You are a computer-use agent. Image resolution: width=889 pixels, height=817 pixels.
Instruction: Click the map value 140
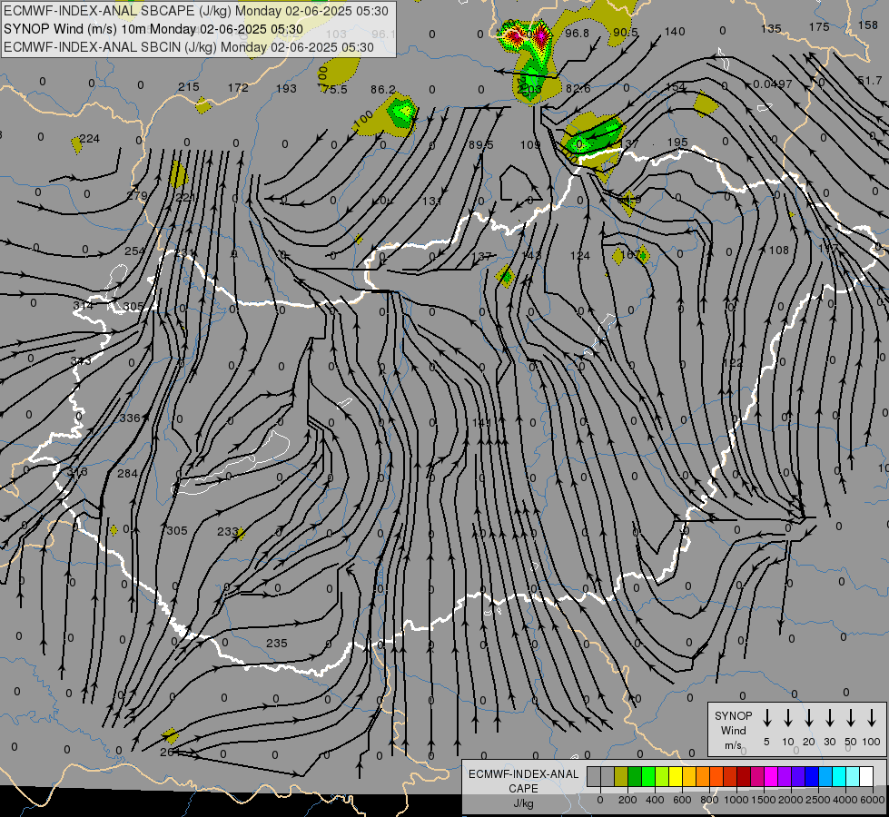pyautogui.click(x=675, y=31)
